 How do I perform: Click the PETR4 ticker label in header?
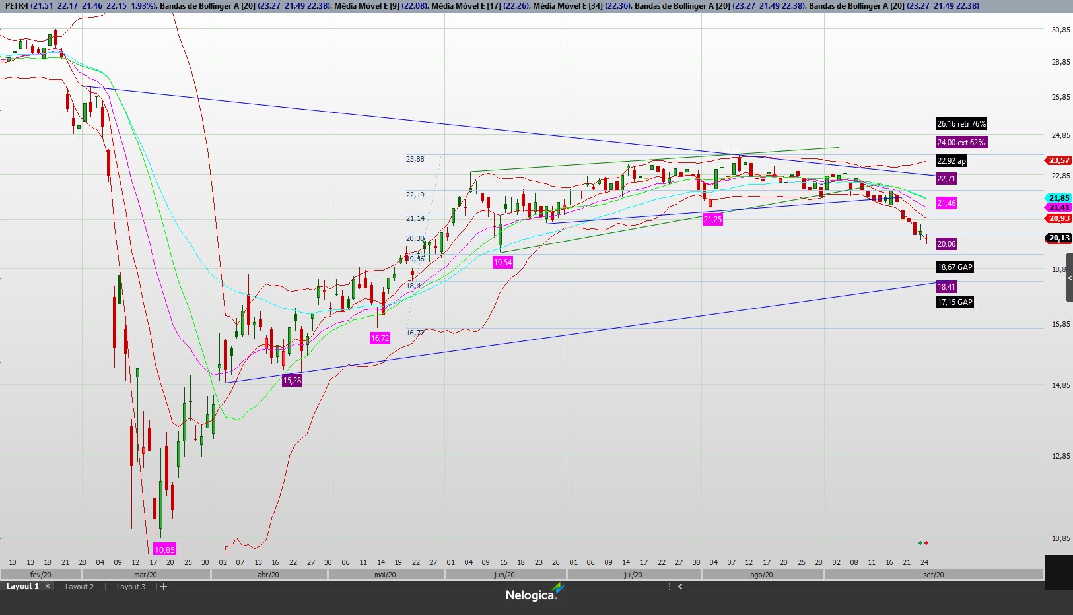pos(17,6)
